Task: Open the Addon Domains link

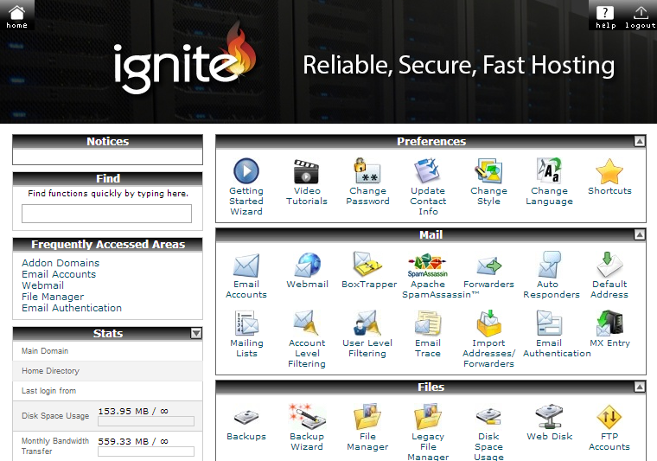Action: point(61,263)
